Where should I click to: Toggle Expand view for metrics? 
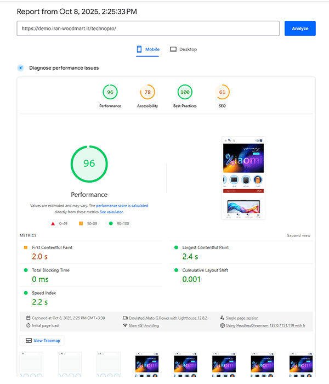(298, 235)
